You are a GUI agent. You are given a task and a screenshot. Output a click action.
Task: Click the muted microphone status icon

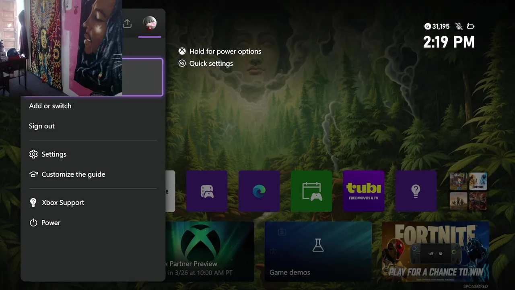click(x=459, y=27)
